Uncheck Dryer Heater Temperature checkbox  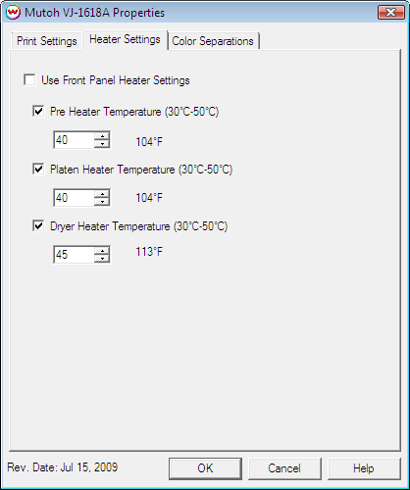(x=38, y=225)
